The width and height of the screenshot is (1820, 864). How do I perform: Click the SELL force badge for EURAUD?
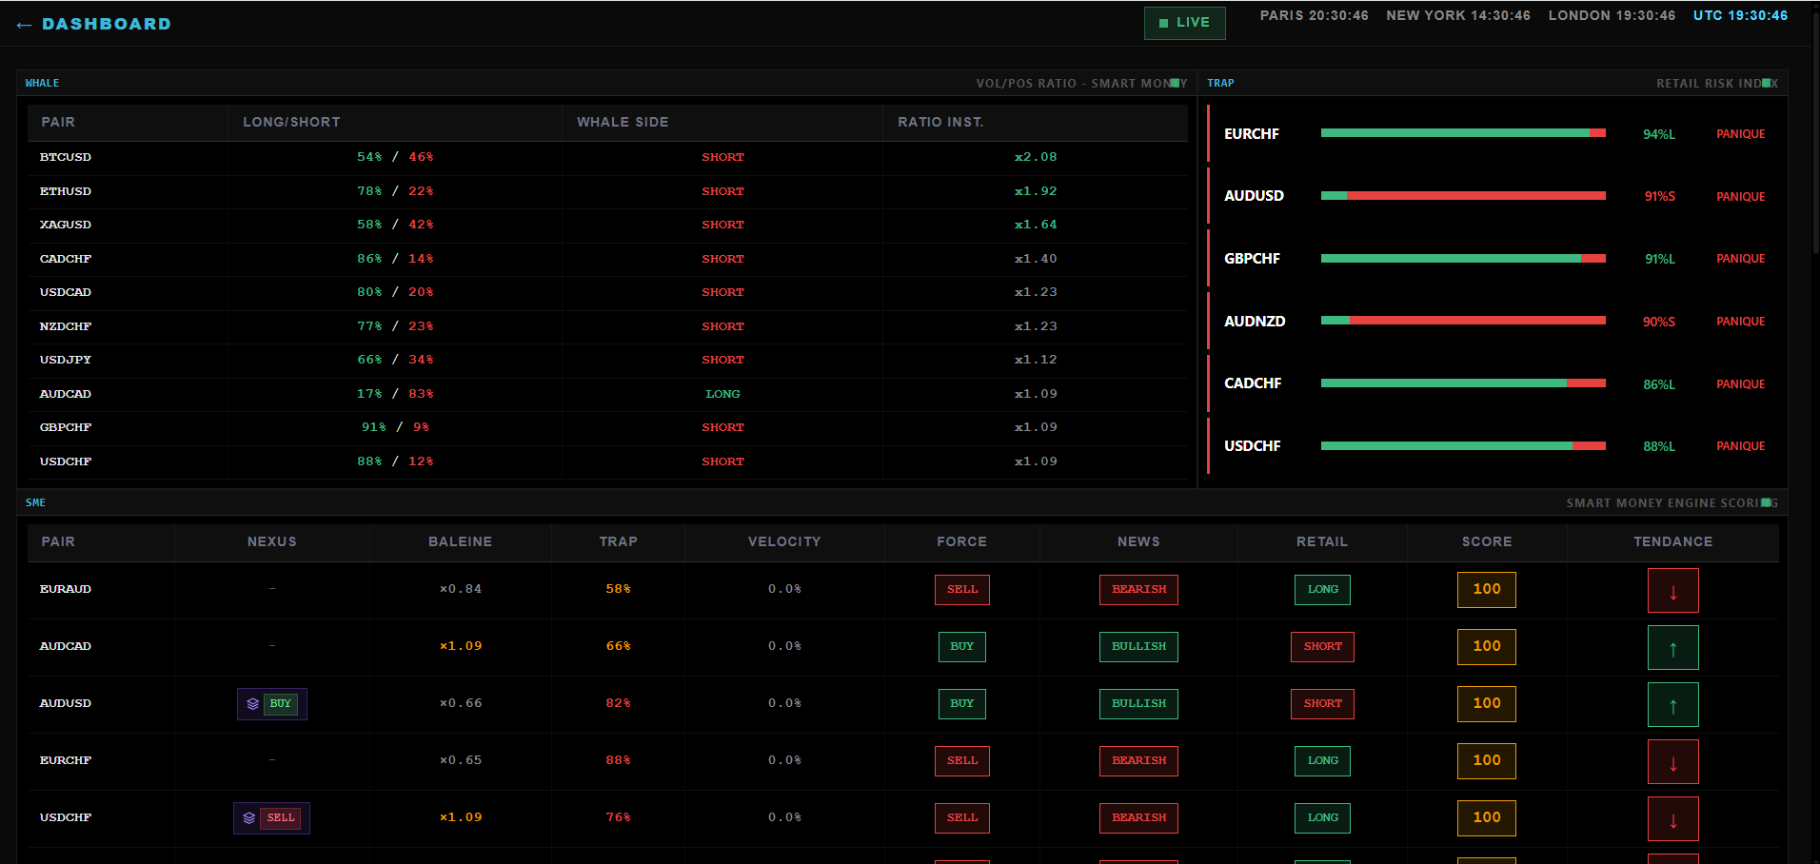coord(961,590)
